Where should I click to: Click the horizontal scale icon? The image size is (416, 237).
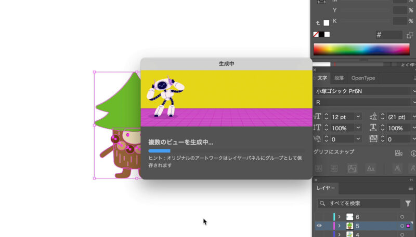pos(373,128)
